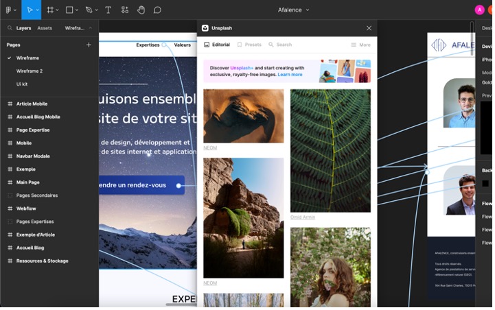
Task: Click the Learn more link in Unsplash banner
Action: [290, 75]
